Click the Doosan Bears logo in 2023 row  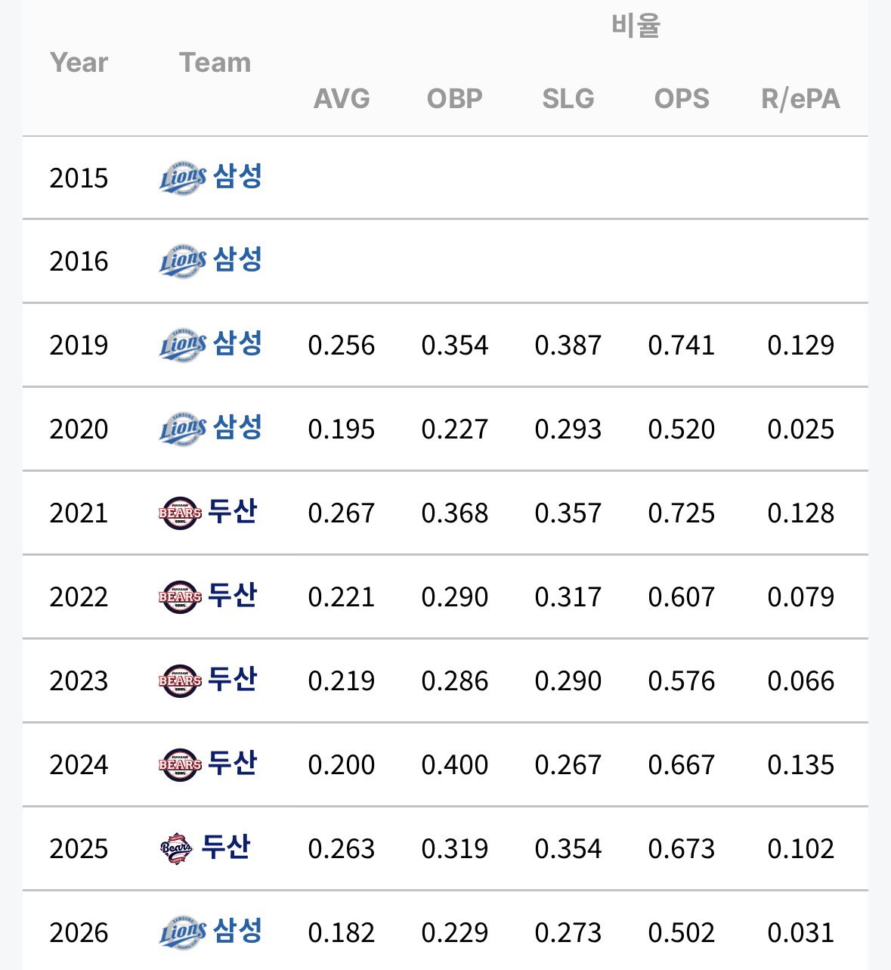(181, 681)
